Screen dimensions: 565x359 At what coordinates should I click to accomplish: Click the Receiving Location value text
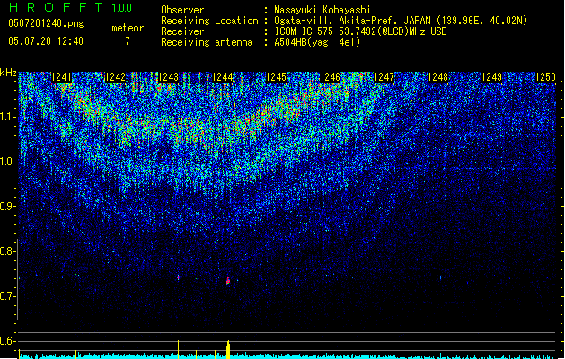coord(401,21)
